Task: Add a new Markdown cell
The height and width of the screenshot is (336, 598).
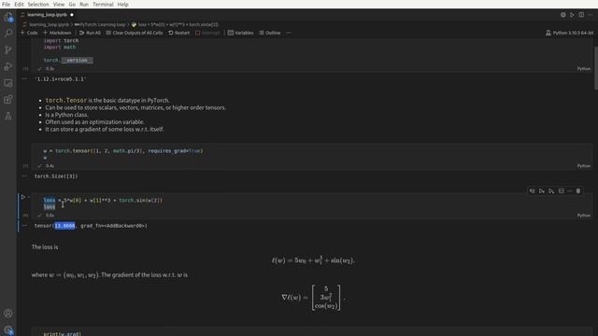Action: tap(57, 33)
